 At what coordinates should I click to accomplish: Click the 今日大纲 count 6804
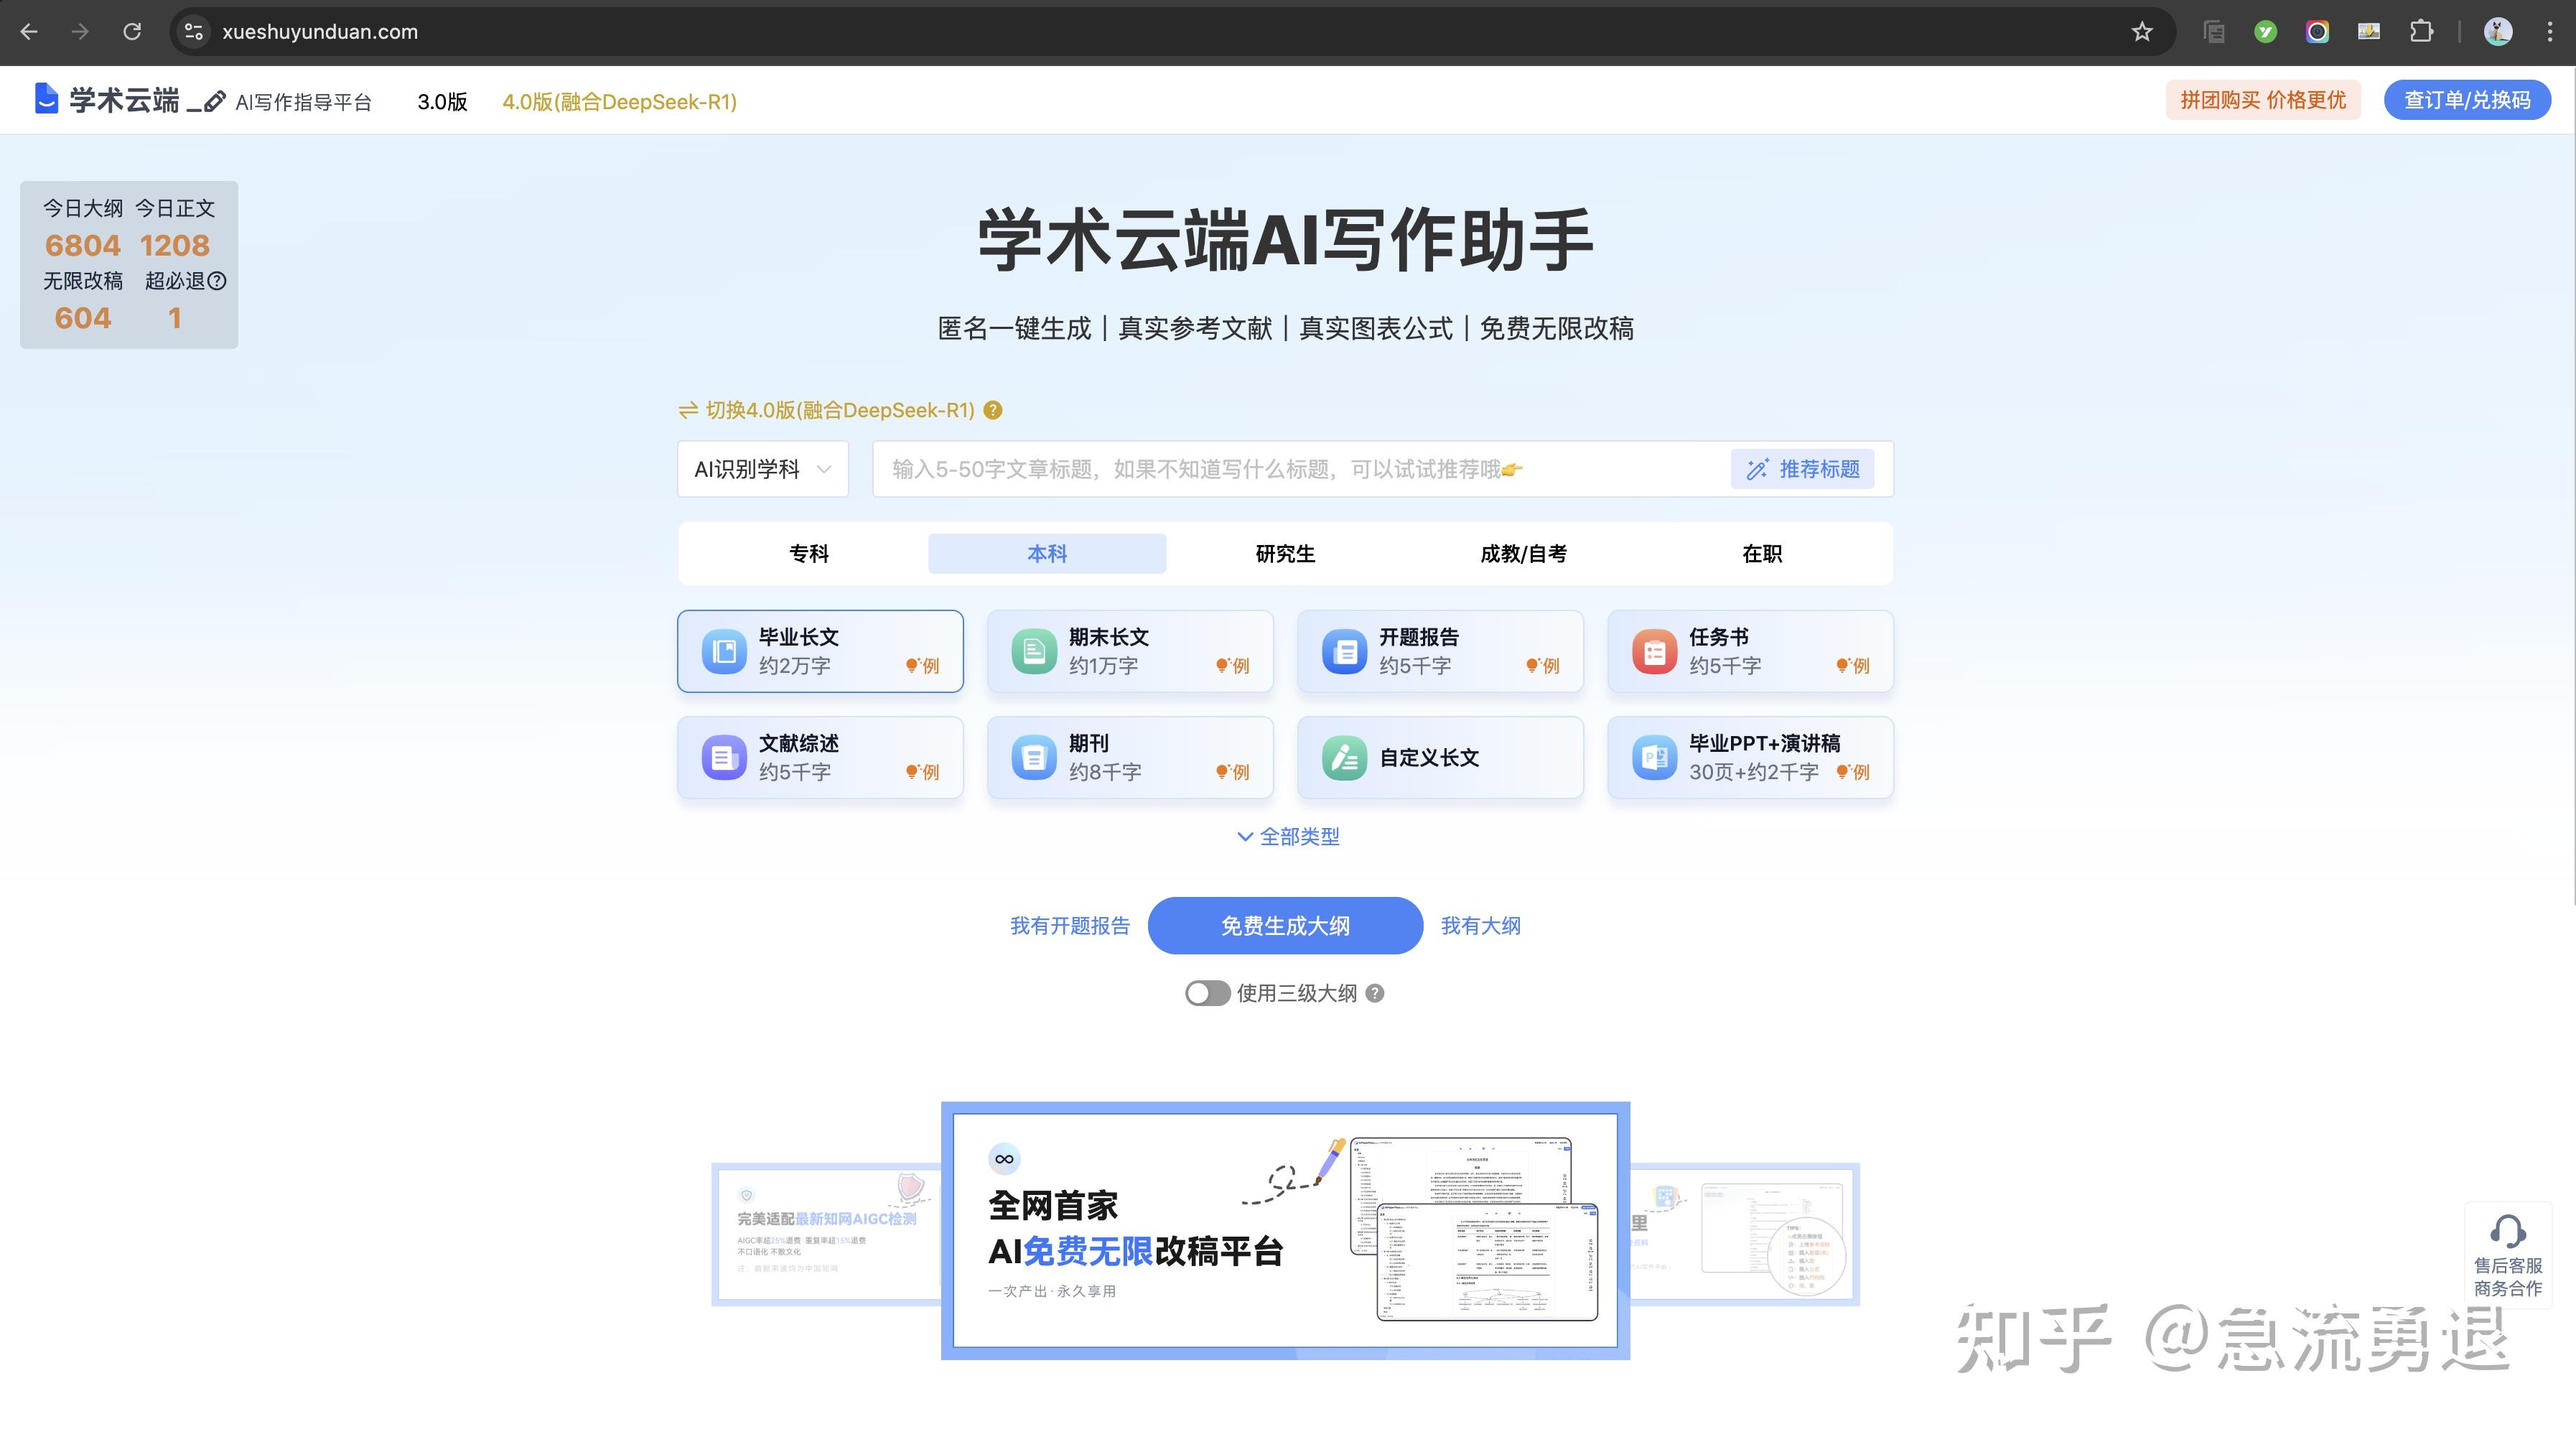tap(83, 245)
